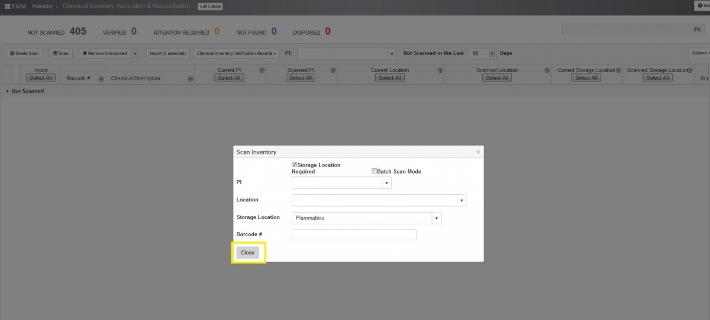Click the filter icon on Barcode # column
Screen dimensions: 710x320
pyautogui.click(x=101, y=79)
